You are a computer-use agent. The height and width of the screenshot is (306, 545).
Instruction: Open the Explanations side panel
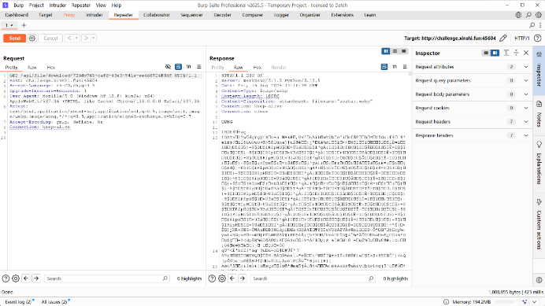click(539, 163)
